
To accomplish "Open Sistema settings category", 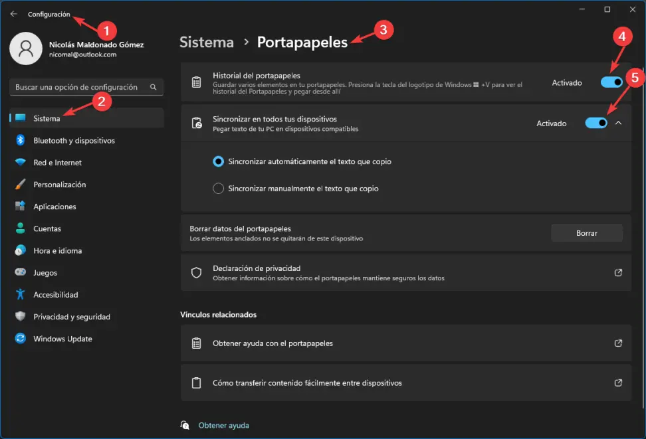I will coord(86,118).
